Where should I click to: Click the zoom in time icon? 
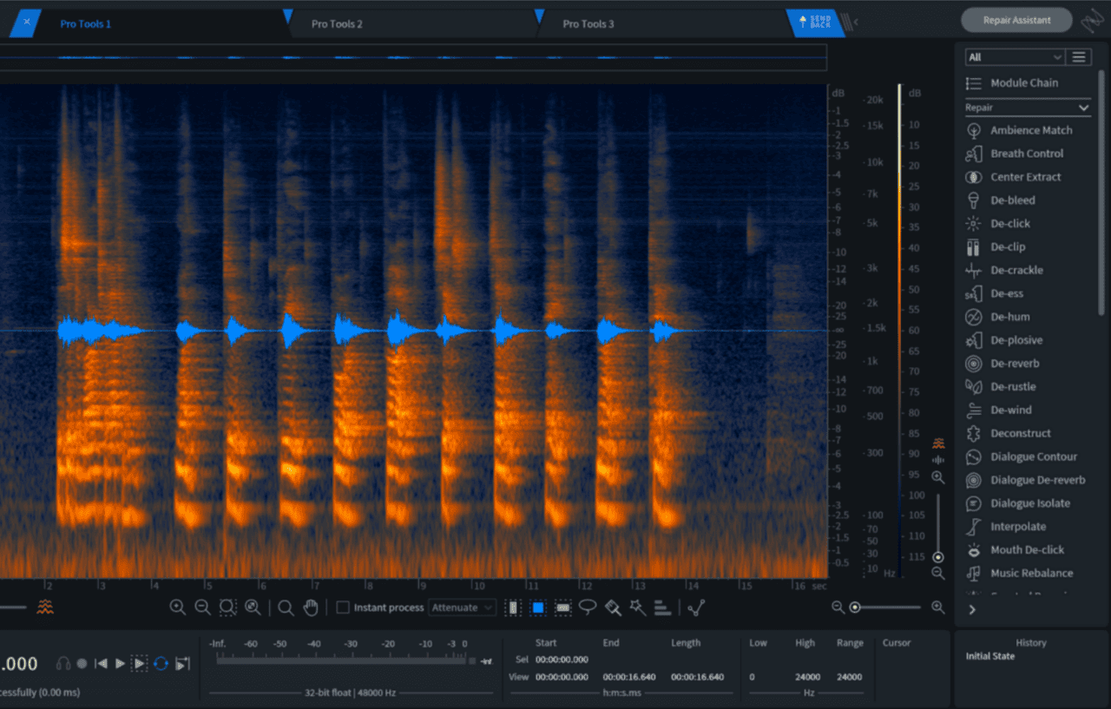177,607
